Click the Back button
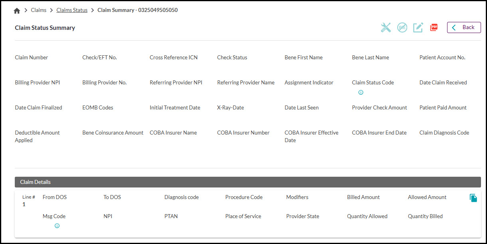Viewport: 487px width, 244px height. [464, 27]
